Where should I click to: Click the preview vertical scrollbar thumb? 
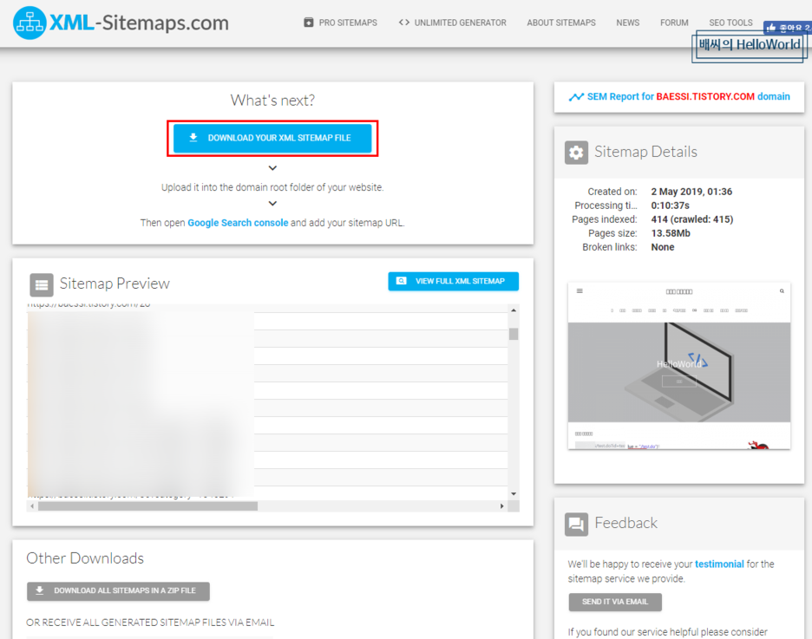pyautogui.click(x=514, y=334)
